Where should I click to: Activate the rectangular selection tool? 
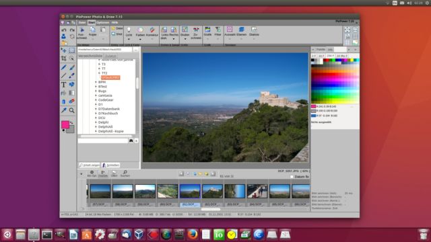pyautogui.click(x=72, y=50)
